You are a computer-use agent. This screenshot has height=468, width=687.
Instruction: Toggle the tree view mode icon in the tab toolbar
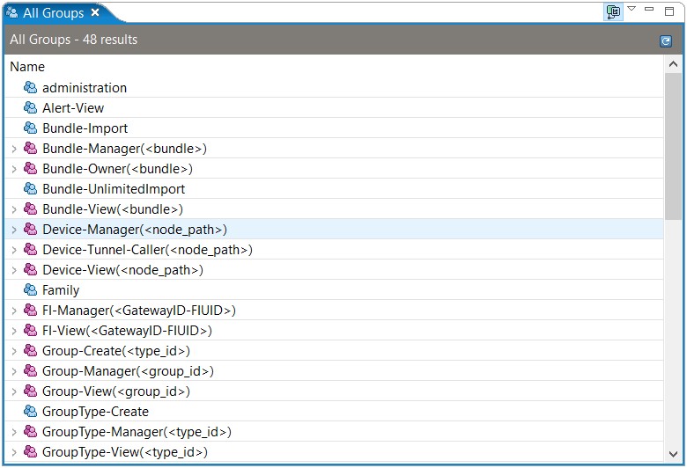click(x=613, y=11)
